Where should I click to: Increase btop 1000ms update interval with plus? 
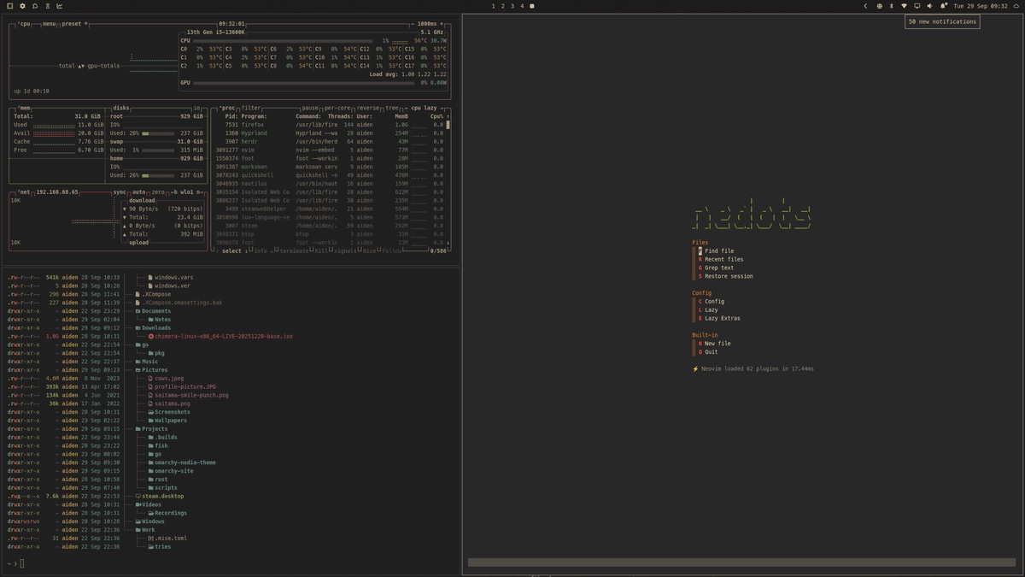[442, 24]
